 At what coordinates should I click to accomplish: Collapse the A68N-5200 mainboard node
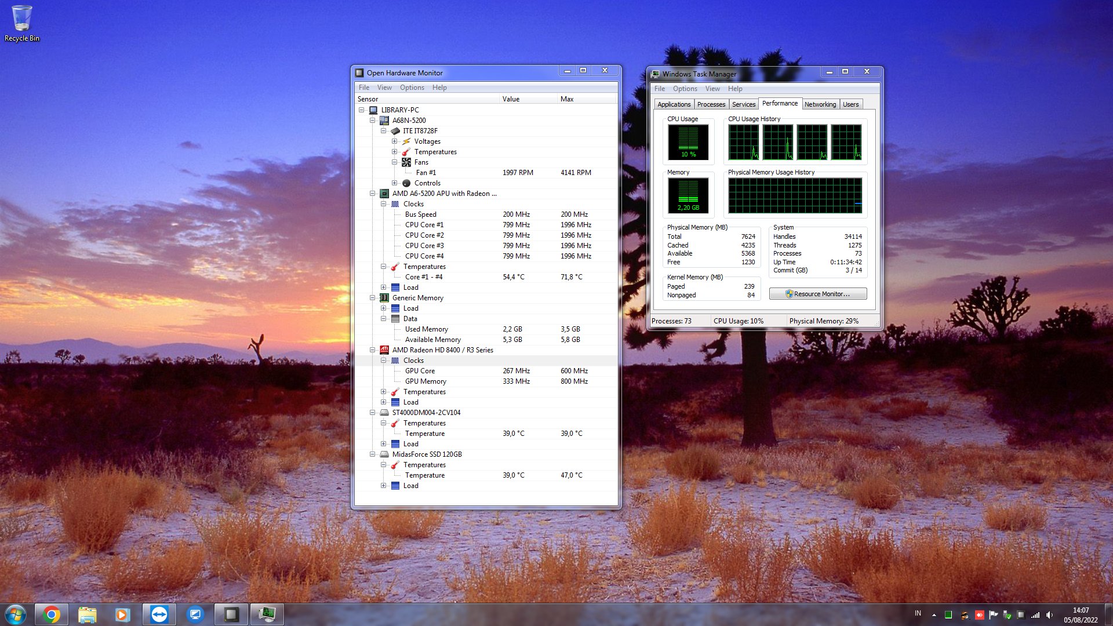pos(372,121)
